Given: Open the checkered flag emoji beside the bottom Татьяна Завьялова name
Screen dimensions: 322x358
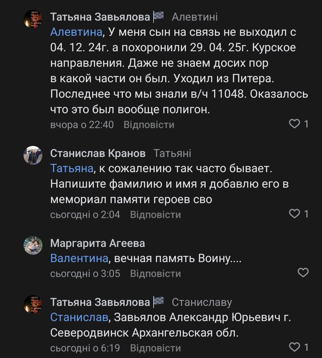Looking at the screenshot, I should (x=158, y=302).
